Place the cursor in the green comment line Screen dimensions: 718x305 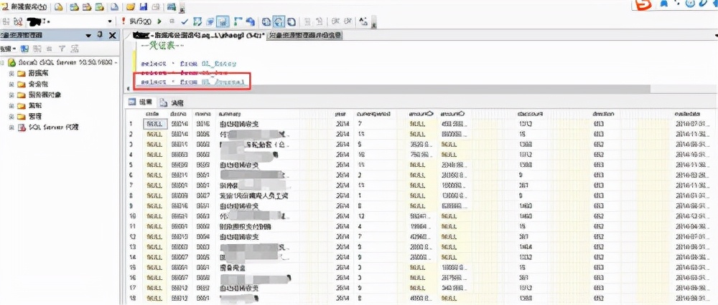click(x=162, y=46)
